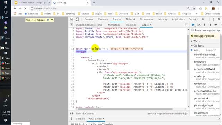Switch input language via ENG indicator
This screenshot has height=125, width=222.
(6, 106)
